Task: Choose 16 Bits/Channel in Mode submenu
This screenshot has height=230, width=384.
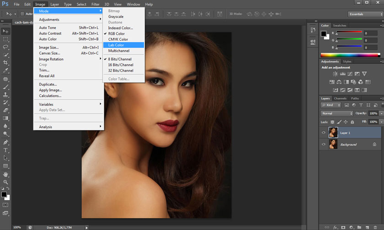Action: [x=121, y=65]
